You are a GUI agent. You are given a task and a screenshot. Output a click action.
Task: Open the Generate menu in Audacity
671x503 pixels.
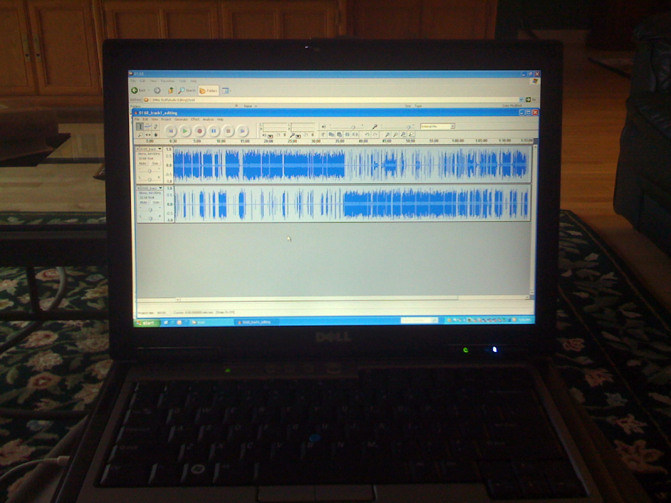pos(181,119)
